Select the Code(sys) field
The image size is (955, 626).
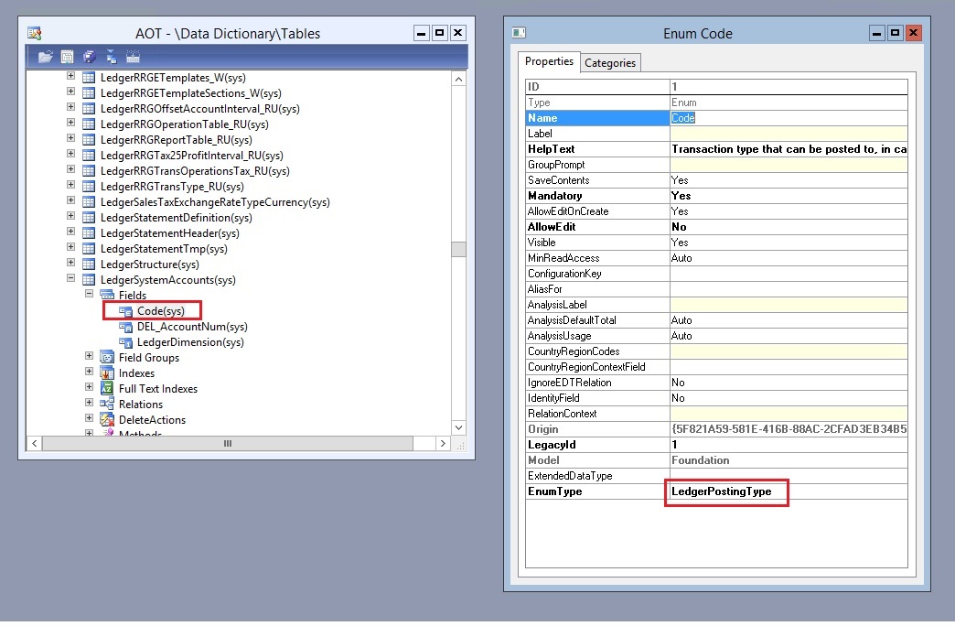tap(160, 311)
